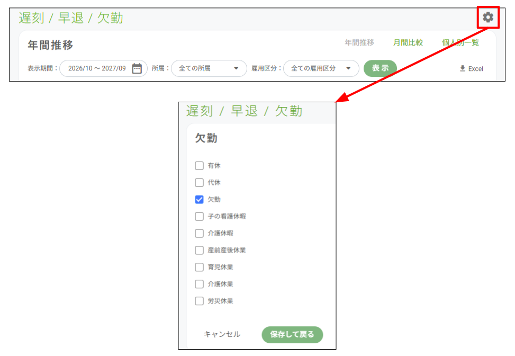Screen dimensions: 515x356
Task: Enable the 代休 checkbox
Action: click(x=199, y=182)
